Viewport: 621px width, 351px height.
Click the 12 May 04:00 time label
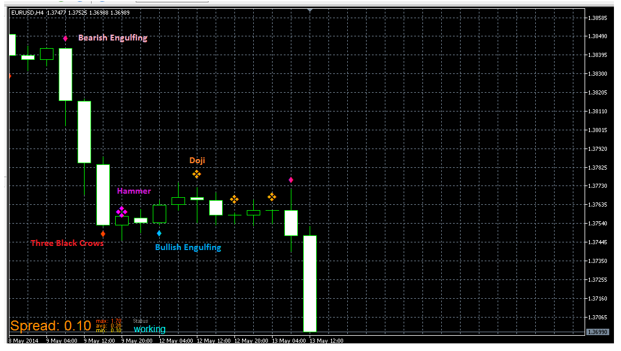coord(176,340)
